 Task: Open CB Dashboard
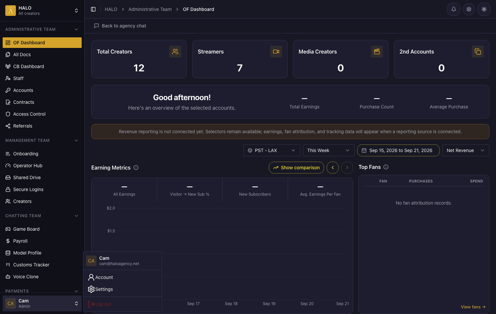42,66
